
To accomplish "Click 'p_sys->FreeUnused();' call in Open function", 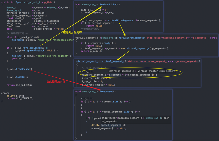I will 20,69.
